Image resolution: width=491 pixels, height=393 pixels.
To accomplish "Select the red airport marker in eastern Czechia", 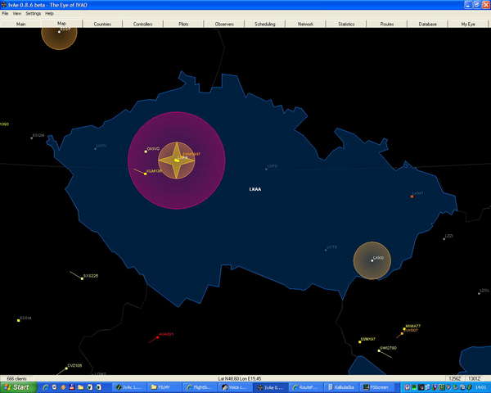I will coord(412,196).
